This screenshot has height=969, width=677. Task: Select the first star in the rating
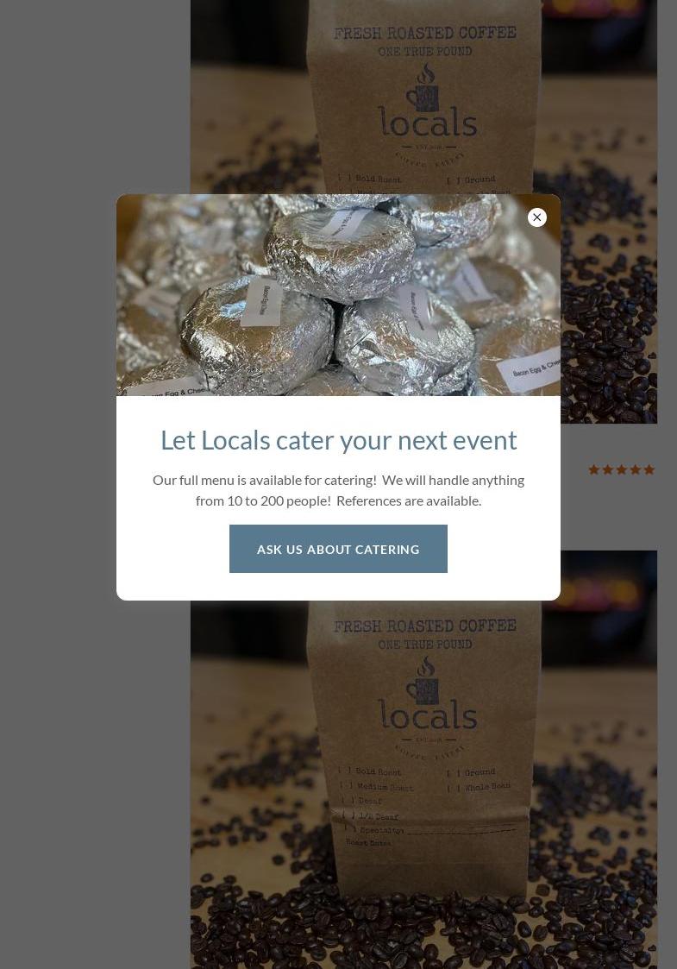pos(593,469)
